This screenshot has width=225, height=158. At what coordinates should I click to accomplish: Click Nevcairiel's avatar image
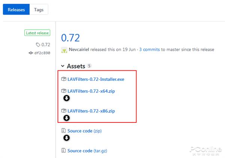[x=64, y=50]
